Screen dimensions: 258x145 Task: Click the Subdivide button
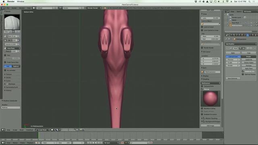coord(249,60)
